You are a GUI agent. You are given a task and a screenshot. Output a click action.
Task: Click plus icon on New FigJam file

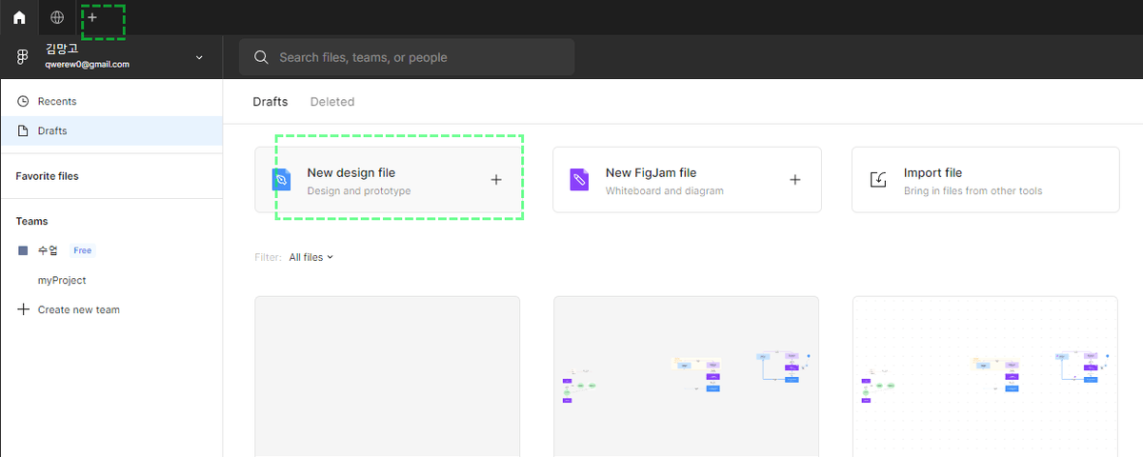(x=794, y=180)
